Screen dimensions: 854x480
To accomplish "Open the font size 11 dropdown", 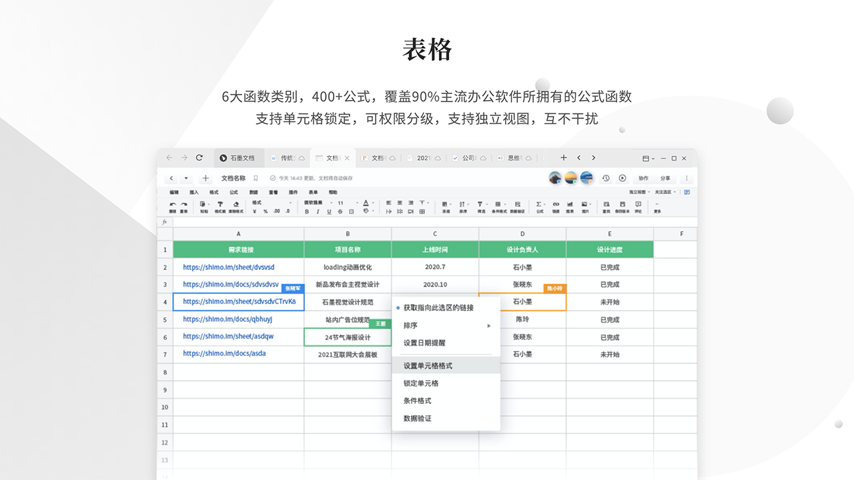I will click(346, 203).
